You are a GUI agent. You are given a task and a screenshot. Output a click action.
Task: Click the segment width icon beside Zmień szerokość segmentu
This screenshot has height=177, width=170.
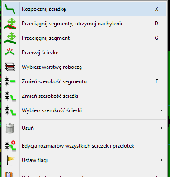point(10,81)
